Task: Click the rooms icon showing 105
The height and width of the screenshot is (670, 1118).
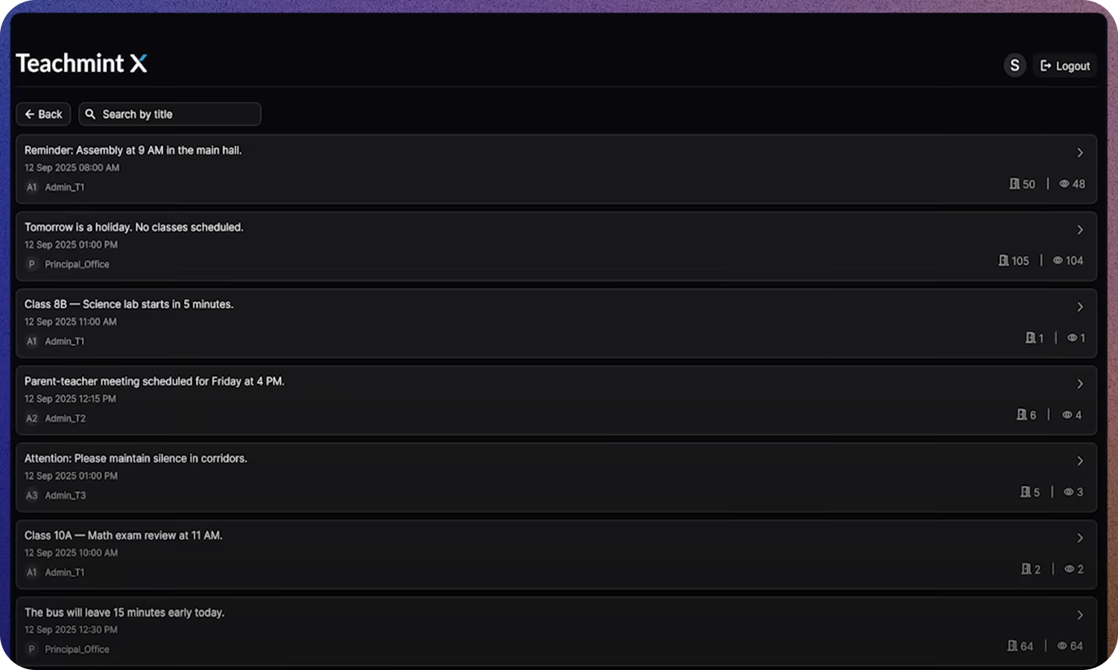Action: click(x=1003, y=261)
